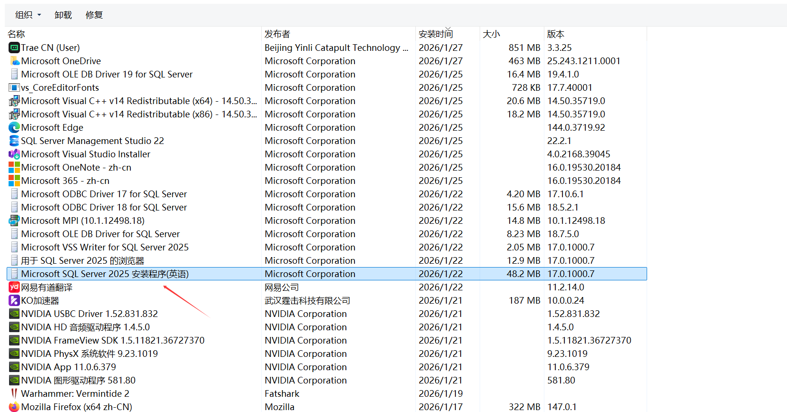Click version 147.0.1

coord(562,407)
